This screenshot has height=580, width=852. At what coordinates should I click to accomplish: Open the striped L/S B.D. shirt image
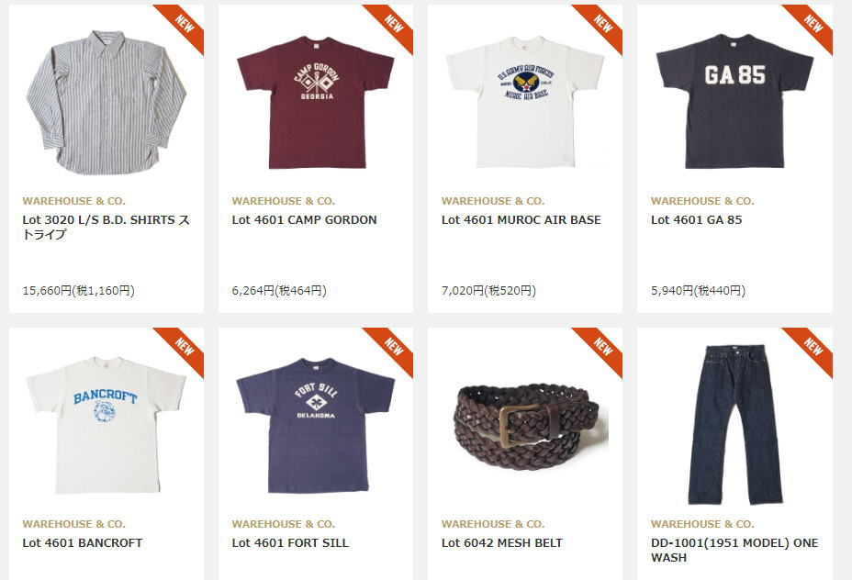(x=106, y=102)
